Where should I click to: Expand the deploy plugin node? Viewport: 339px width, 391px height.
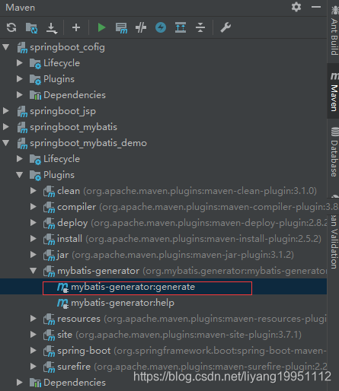click(34, 223)
